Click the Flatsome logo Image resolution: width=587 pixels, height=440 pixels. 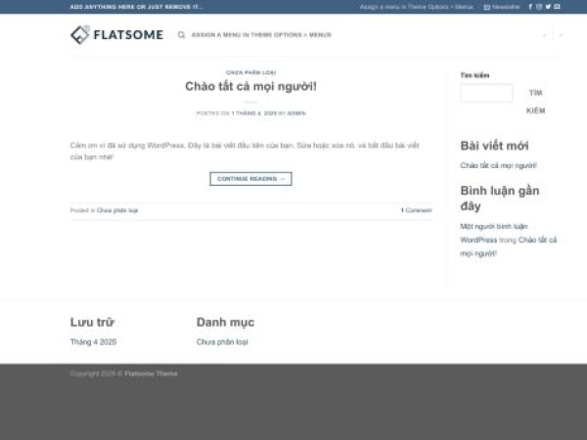(116, 35)
